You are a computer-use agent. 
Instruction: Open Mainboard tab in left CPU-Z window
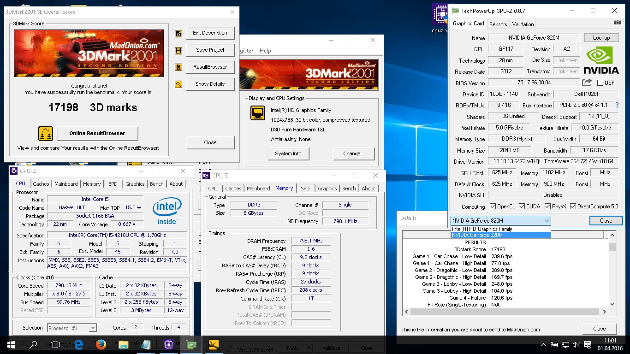click(x=66, y=184)
